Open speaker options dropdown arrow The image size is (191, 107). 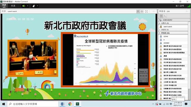coord(28,6)
